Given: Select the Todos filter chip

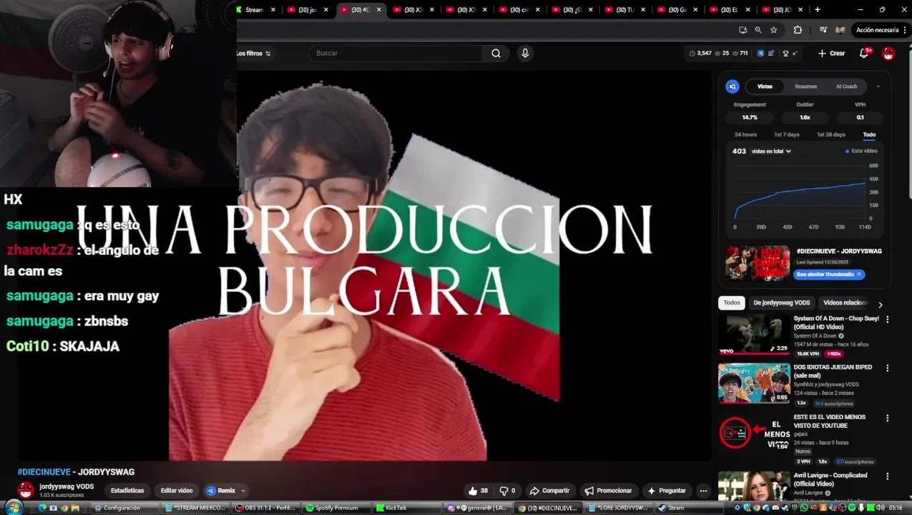Looking at the screenshot, I should click(732, 303).
